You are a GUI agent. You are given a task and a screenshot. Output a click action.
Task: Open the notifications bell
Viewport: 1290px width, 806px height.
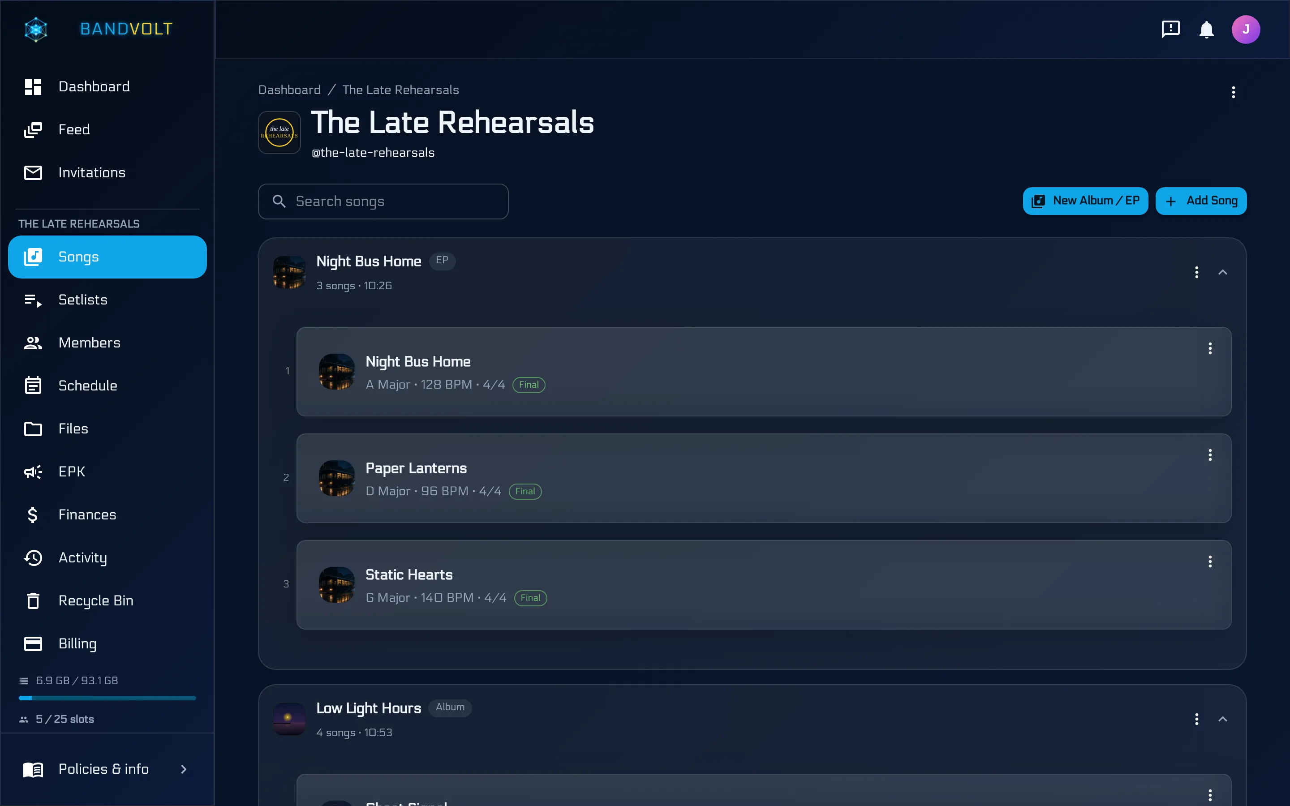tap(1206, 29)
